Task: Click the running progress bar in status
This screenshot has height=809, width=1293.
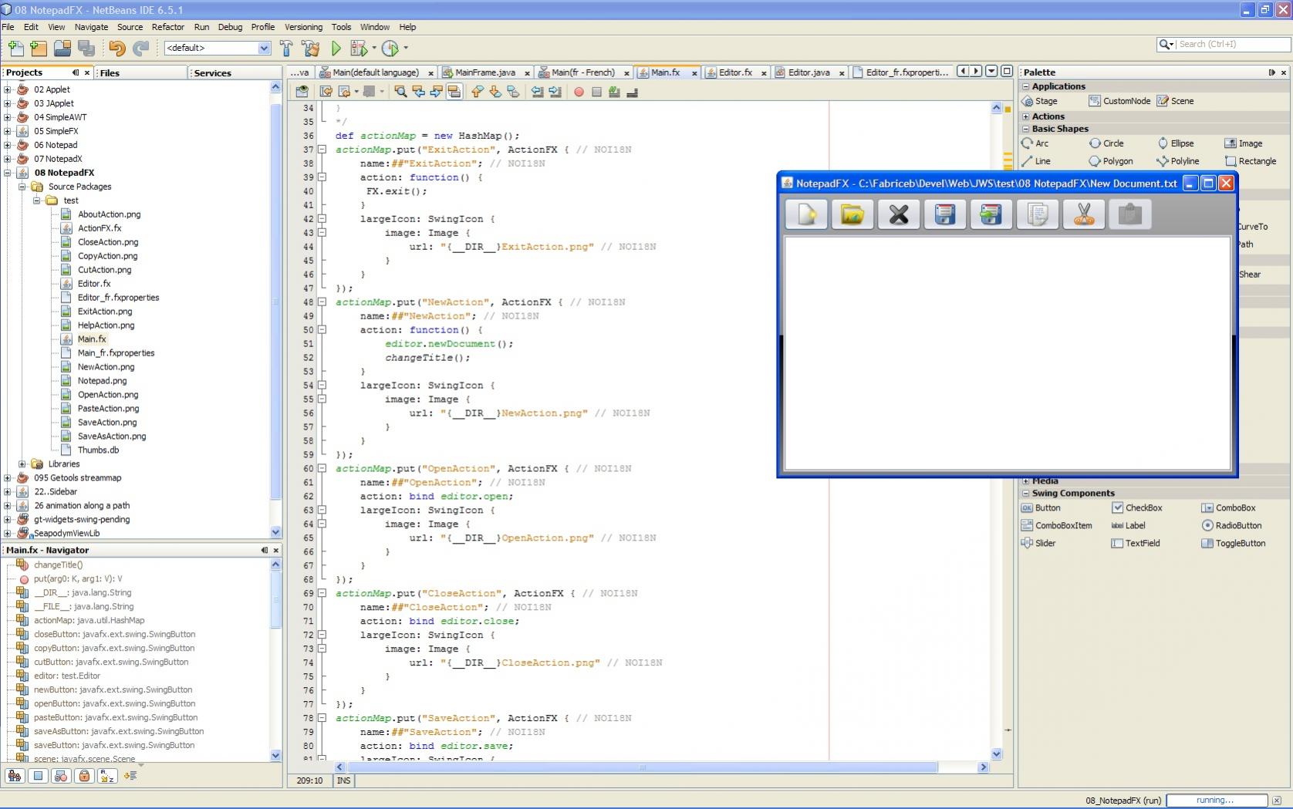Action: pos(1216,801)
